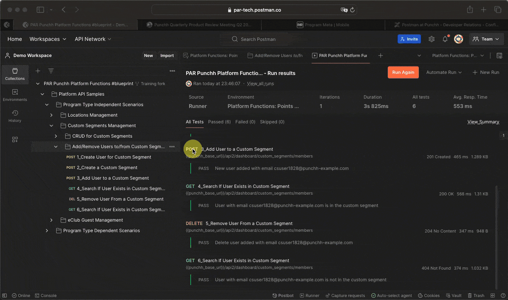Open the View all runs link
Screen dimensions: 508x300
pyautogui.click(x=260, y=84)
